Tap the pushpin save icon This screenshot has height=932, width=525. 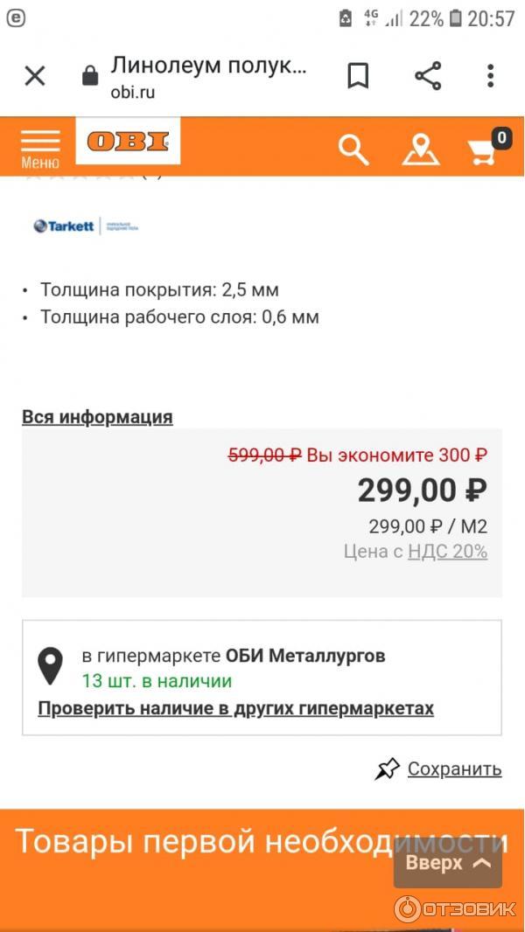click(387, 769)
